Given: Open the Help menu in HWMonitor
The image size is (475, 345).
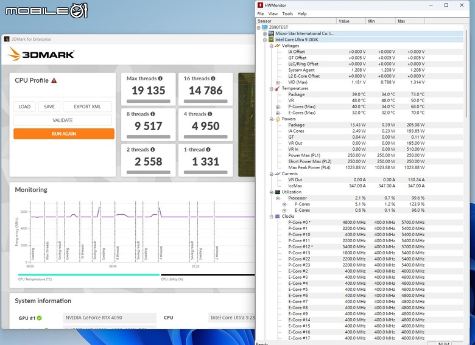Looking at the screenshot, I should [301, 13].
